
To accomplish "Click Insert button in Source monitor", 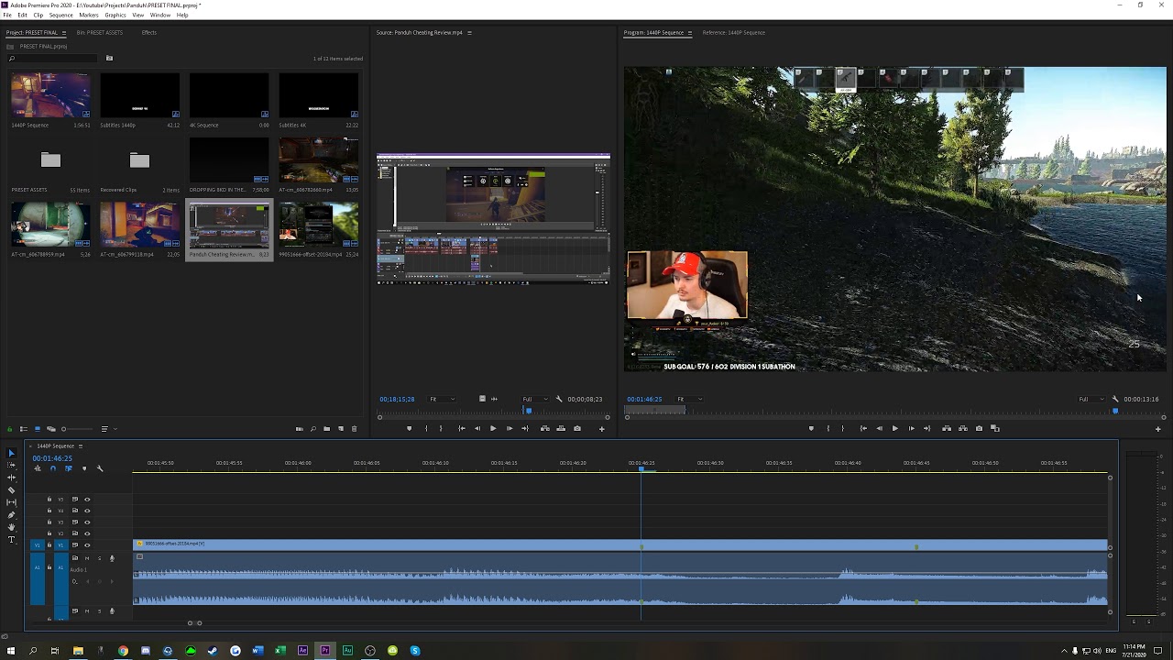I will (x=544, y=428).
